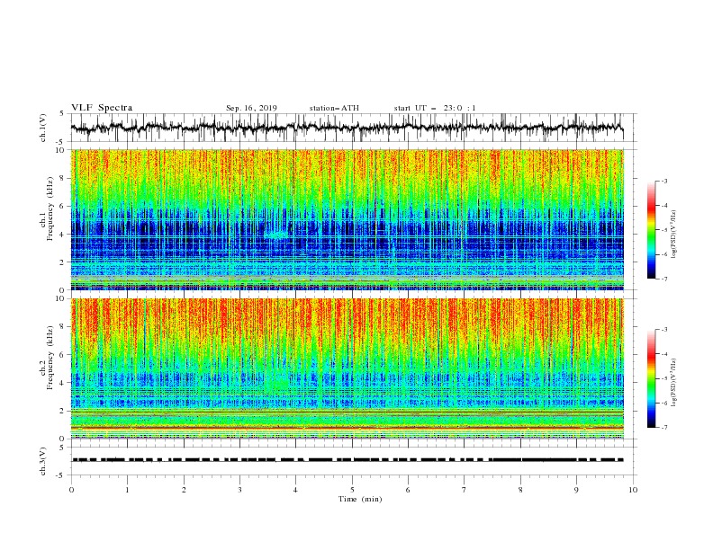Image resolution: width=713 pixels, height=550 pixels.
Task: Click the ch.1 PSD color scale bar
Action: [651, 230]
